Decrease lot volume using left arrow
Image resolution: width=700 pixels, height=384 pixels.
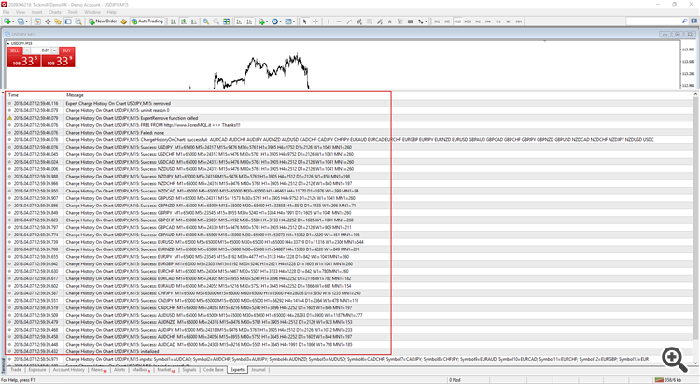[x=27, y=50]
